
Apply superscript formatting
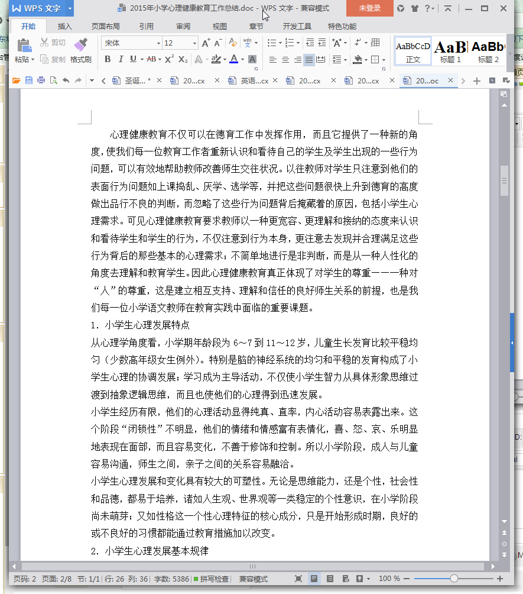(x=169, y=59)
